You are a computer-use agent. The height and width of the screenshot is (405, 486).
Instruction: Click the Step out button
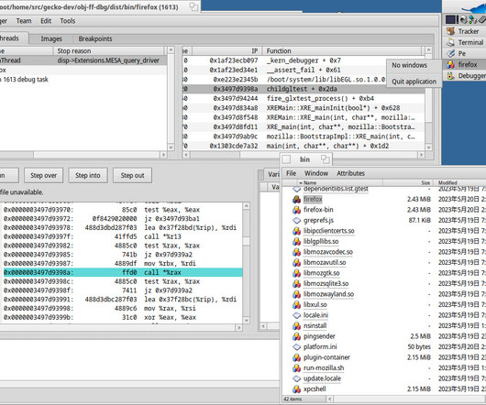click(132, 176)
